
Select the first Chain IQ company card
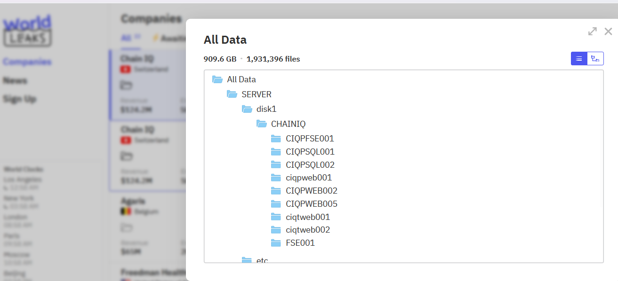coord(148,85)
